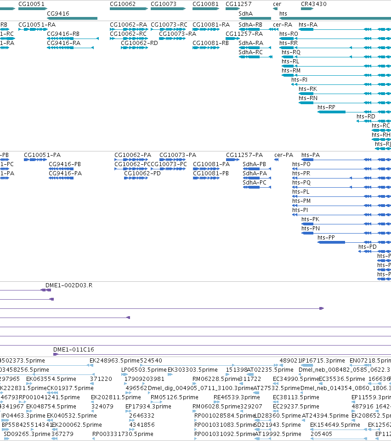Select the CG10073 gene label

tap(164, 4)
